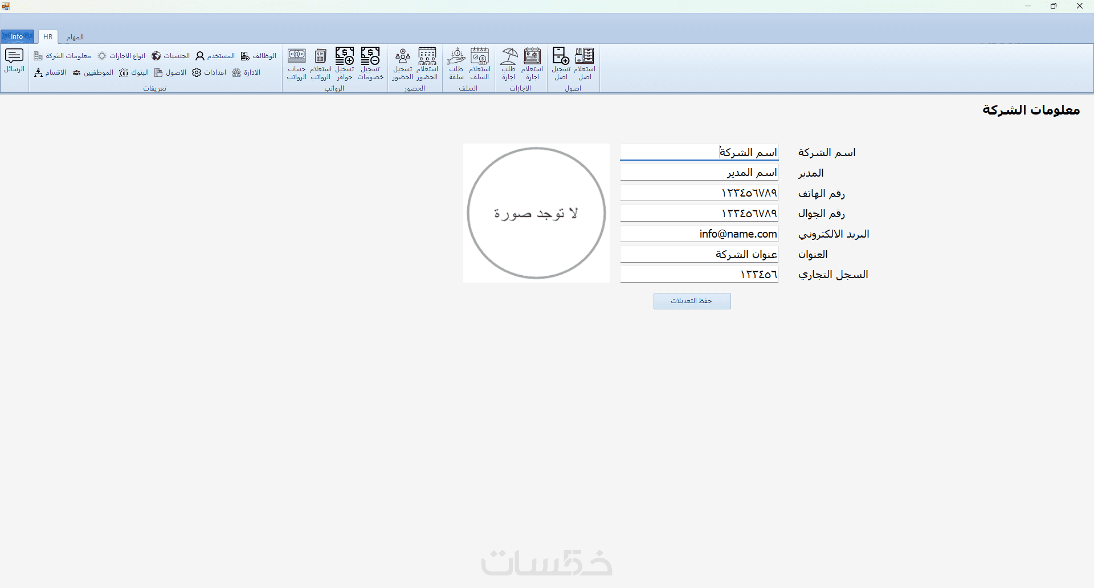Open الادارة administration item
The height and width of the screenshot is (588, 1094).
[x=246, y=72]
